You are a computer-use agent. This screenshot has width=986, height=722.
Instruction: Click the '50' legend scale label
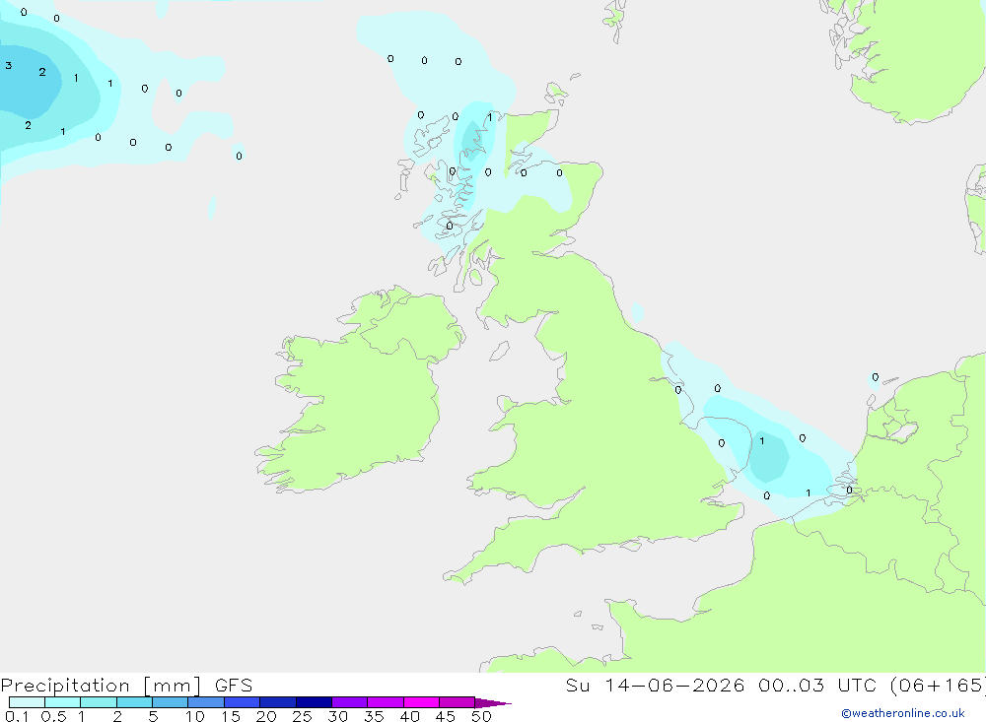[482, 716]
